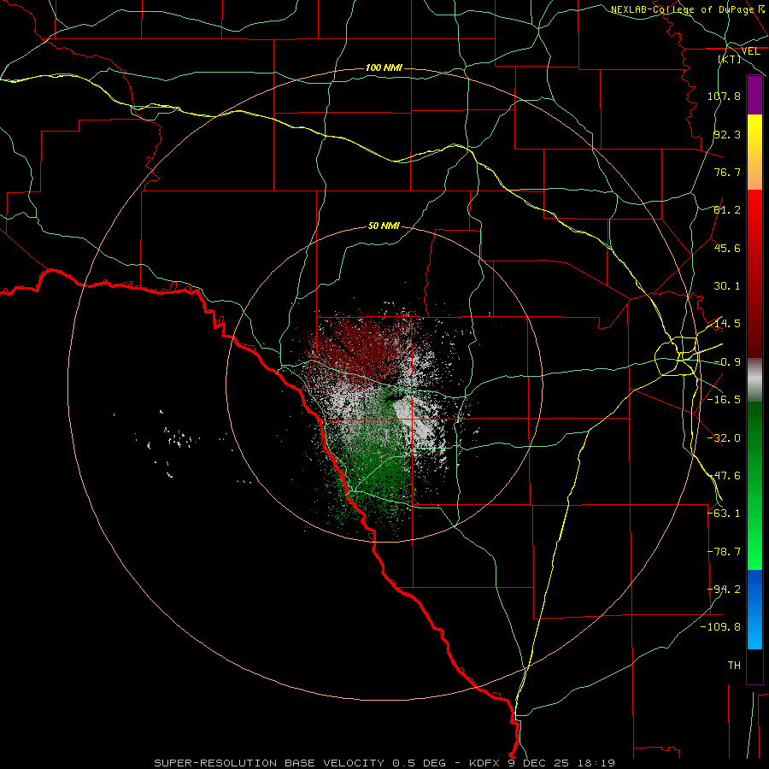Click the -32.0 velocity scale label

pyautogui.click(x=724, y=438)
